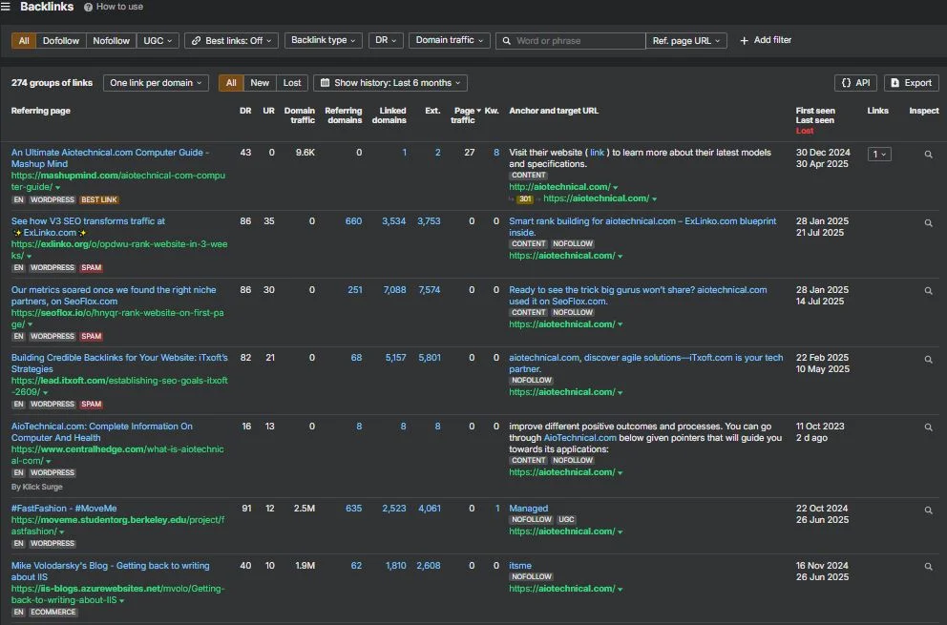Open the See how V3 SEO transforms traffic link
947x625 pixels.
[88, 227]
